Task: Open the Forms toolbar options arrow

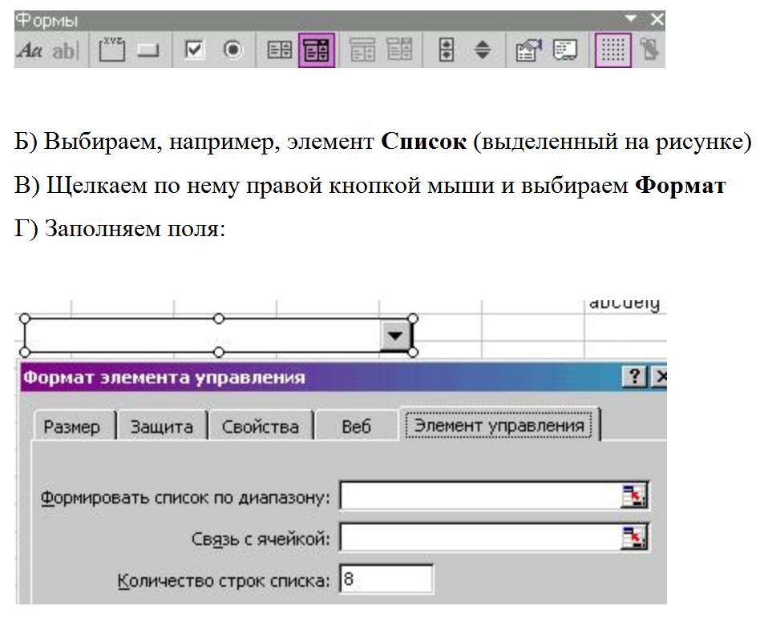Action: click(x=631, y=19)
